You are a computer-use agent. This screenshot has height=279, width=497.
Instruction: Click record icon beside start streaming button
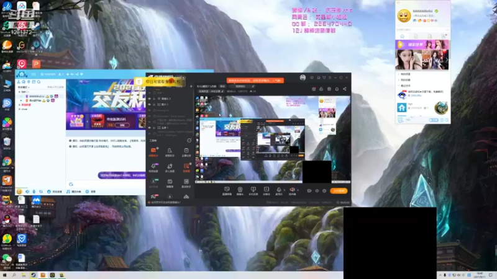(309, 191)
